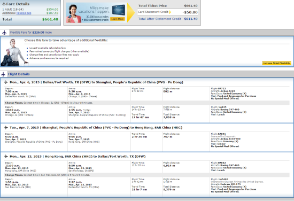Click the 1:55 p.m. +1 Day arrival
Viewport: 294px width, 201px height.
pos(80,110)
